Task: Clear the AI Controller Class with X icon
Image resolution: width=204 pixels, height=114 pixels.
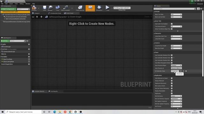Action: click(186, 71)
